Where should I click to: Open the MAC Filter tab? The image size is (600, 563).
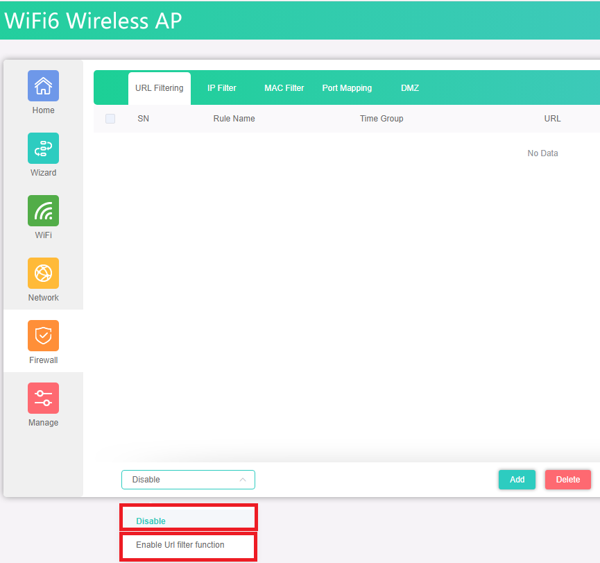284,88
